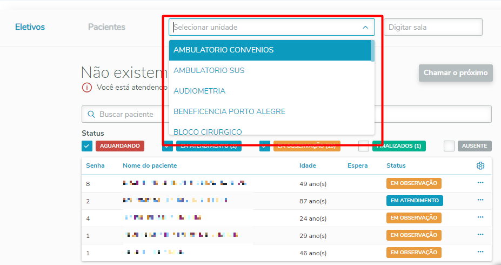Select AMBULATORIO CONVENIOS unit
Screen dimensions: 501x265
click(270, 50)
